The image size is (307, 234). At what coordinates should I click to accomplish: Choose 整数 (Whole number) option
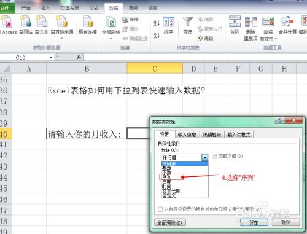pyautogui.click(x=185, y=168)
